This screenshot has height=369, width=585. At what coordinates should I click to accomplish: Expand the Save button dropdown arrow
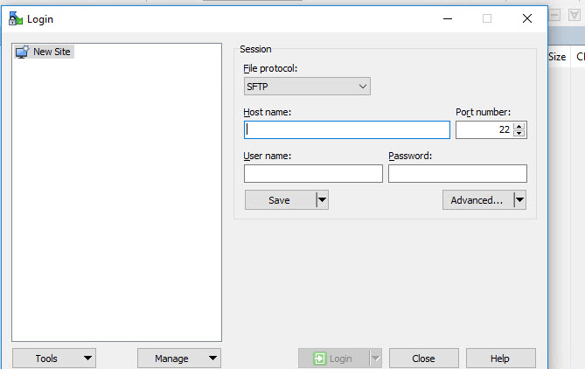[x=322, y=200]
